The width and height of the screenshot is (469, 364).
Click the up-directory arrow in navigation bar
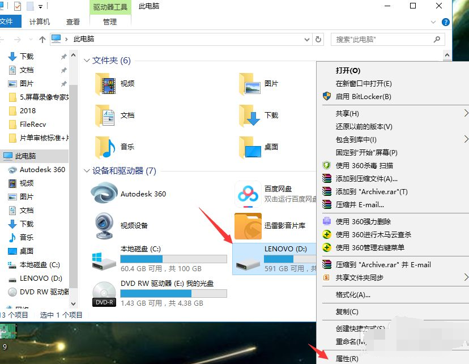42,40
